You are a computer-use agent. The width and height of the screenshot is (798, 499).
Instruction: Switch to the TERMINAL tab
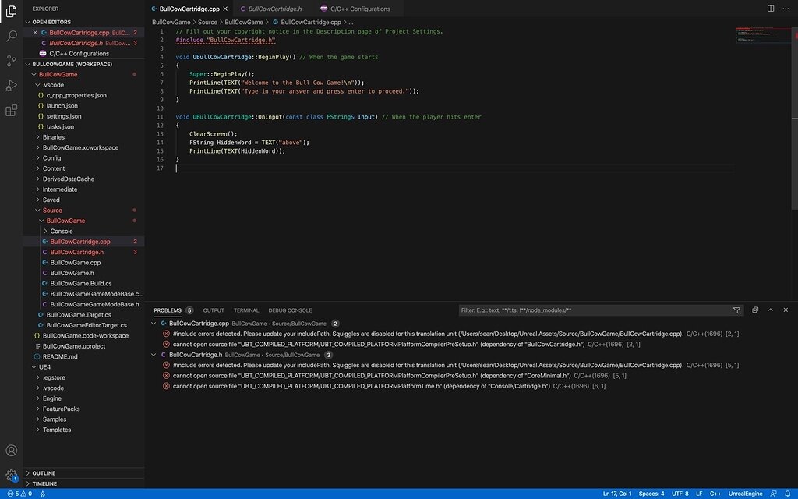click(x=246, y=310)
